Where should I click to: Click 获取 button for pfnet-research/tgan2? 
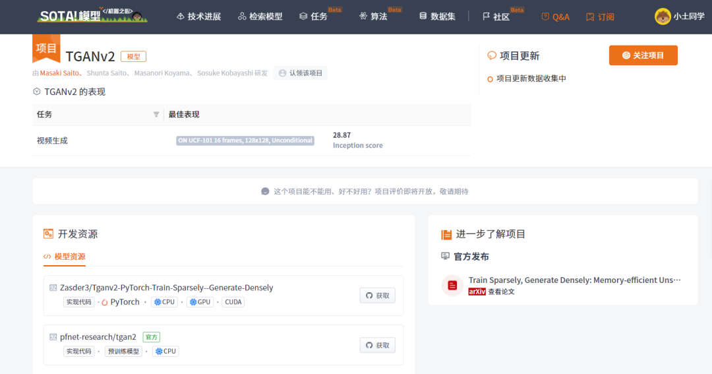377,346
